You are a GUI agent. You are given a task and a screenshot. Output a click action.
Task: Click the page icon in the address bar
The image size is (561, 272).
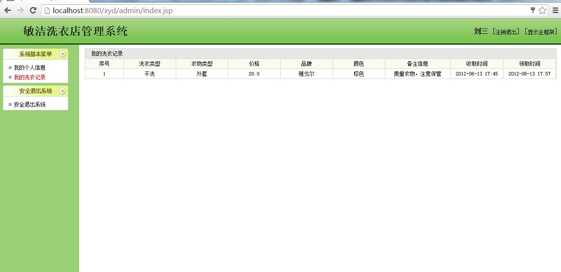(x=47, y=11)
